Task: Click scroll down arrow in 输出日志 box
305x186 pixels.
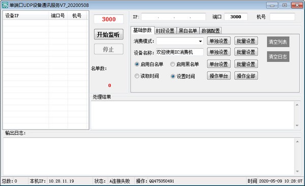Action: 297,171
